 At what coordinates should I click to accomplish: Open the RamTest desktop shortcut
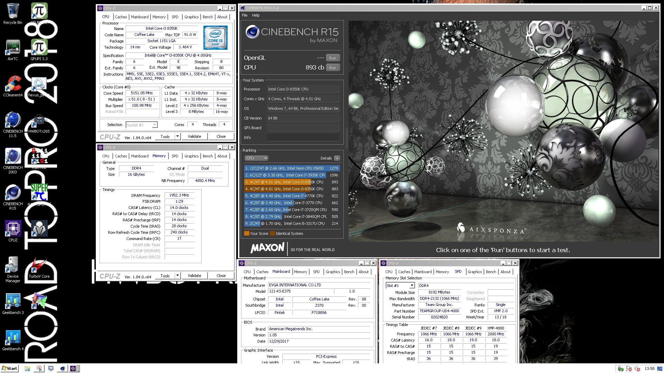(39, 158)
